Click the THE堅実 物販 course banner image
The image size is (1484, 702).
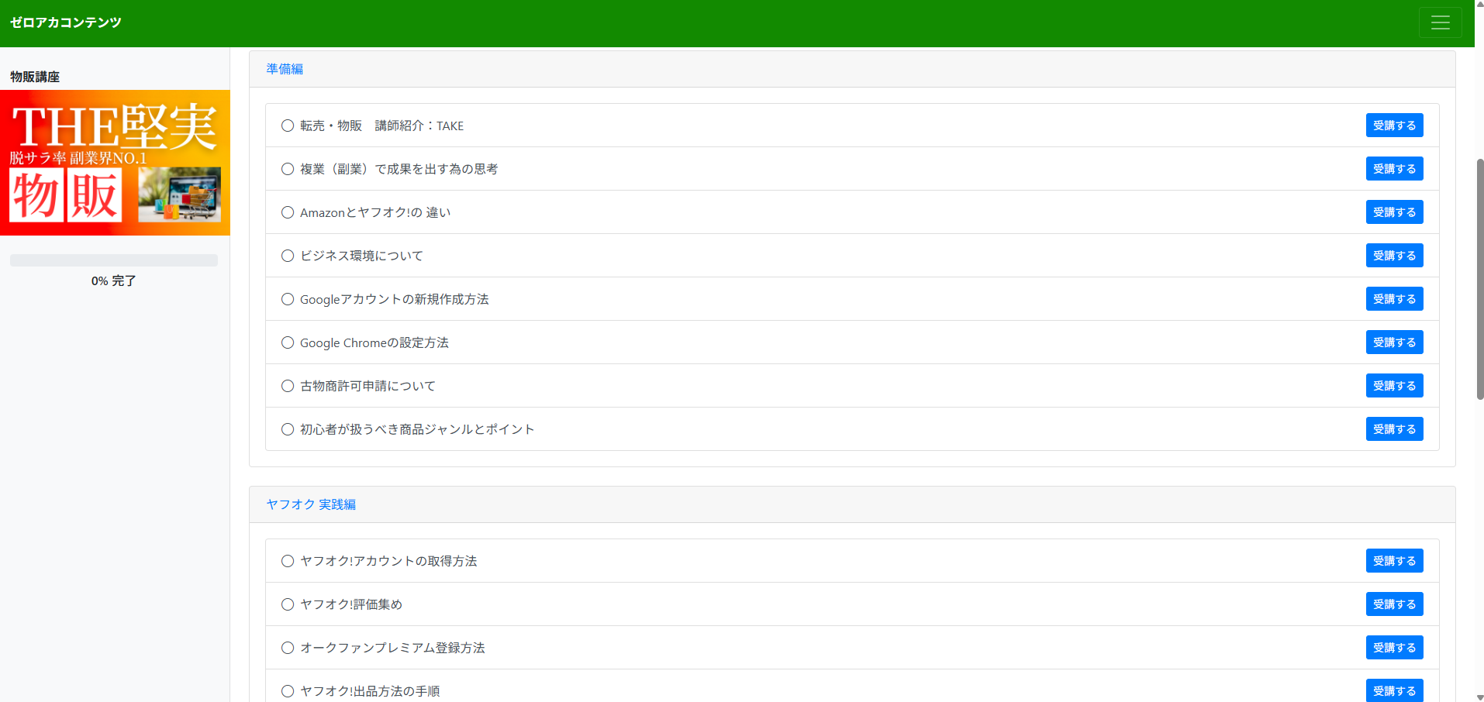(115, 163)
